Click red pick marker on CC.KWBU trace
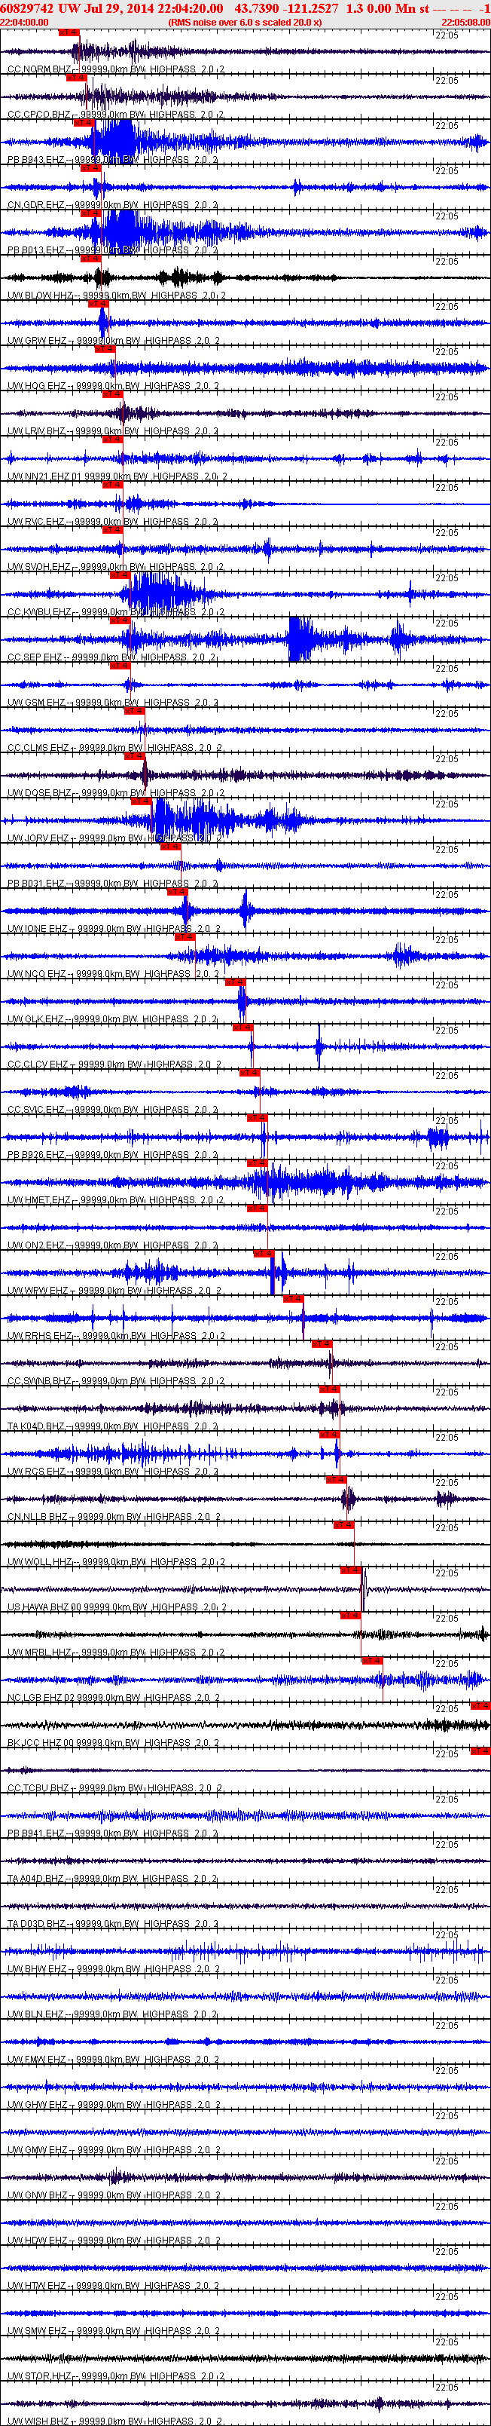Screen dimensions: 491x2426 coord(120,574)
